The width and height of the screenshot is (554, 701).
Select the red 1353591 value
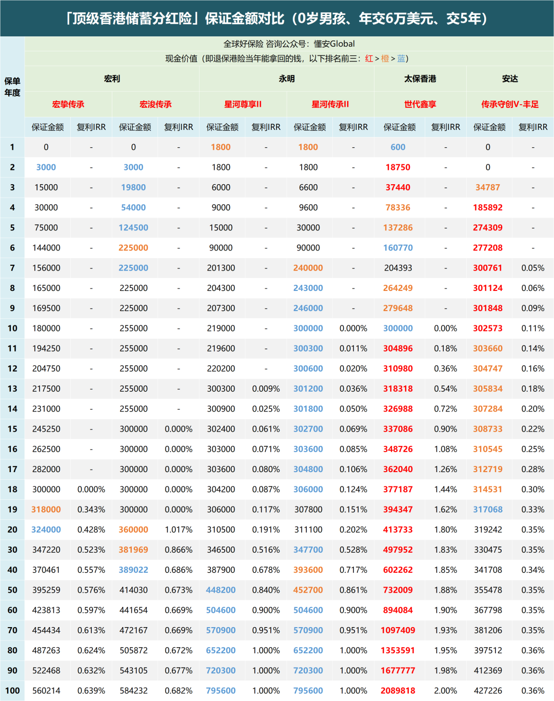pyautogui.click(x=398, y=650)
